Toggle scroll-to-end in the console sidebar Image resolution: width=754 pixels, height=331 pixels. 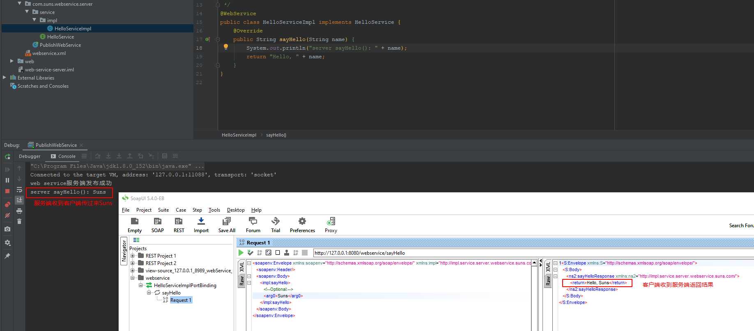(19, 200)
